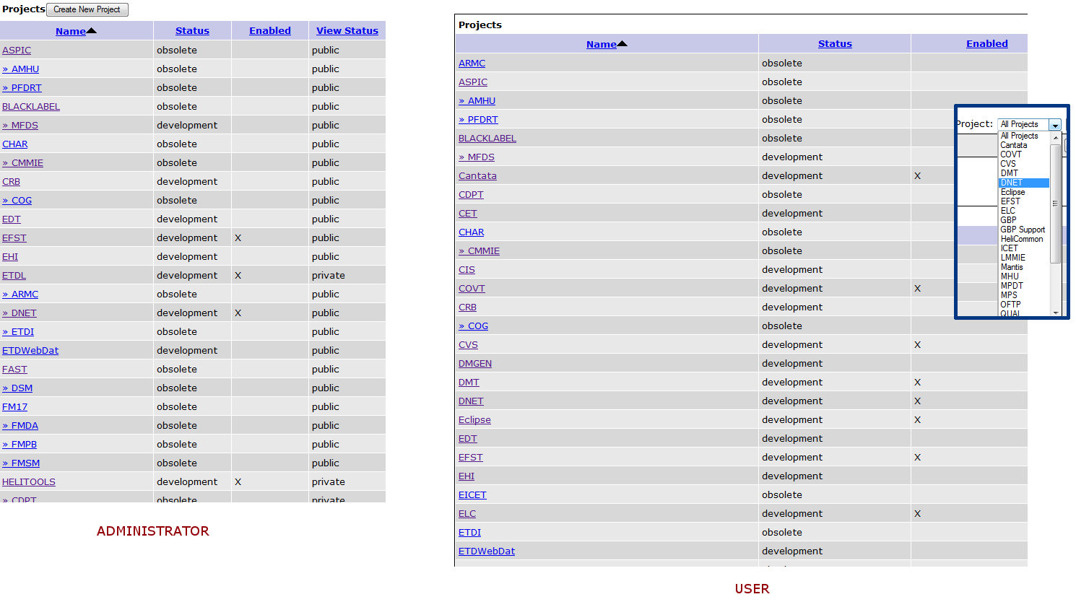Image resolution: width=1076 pixels, height=602 pixels.
Task: Select GBP Support from the dropdown list
Action: click(1022, 230)
